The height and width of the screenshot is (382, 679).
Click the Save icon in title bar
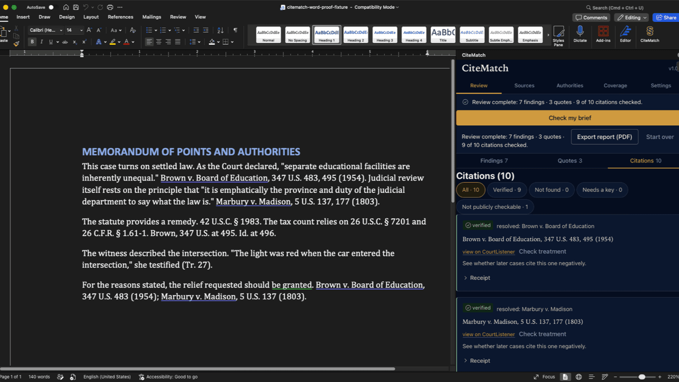[76, 7]
